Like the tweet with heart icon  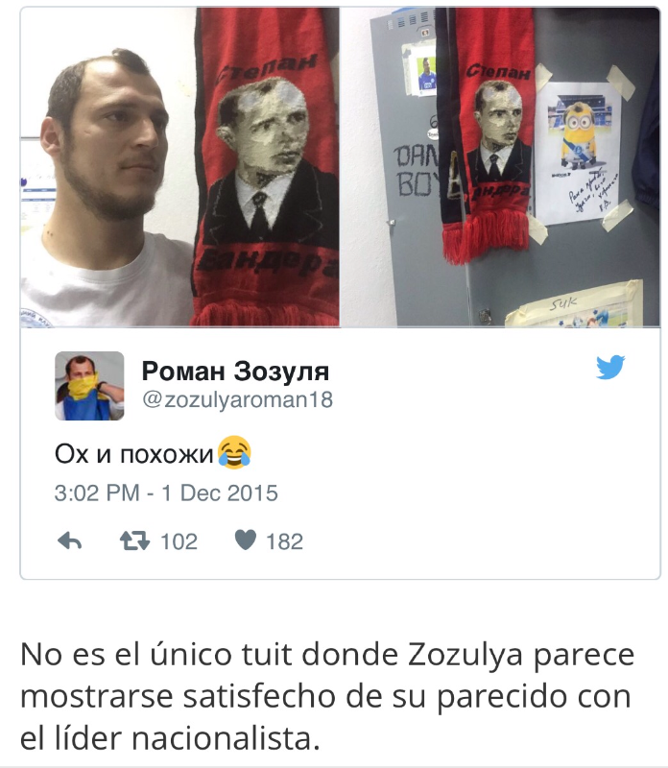pos(246,540)
